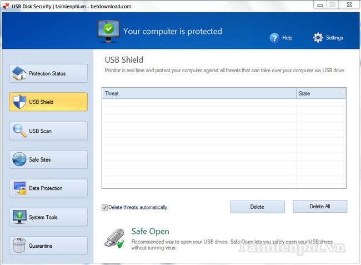The image size is (361, 265).
Task: Click the Safe Open USB drive icon
Action: pyautogui.click(x=114, y=238)
